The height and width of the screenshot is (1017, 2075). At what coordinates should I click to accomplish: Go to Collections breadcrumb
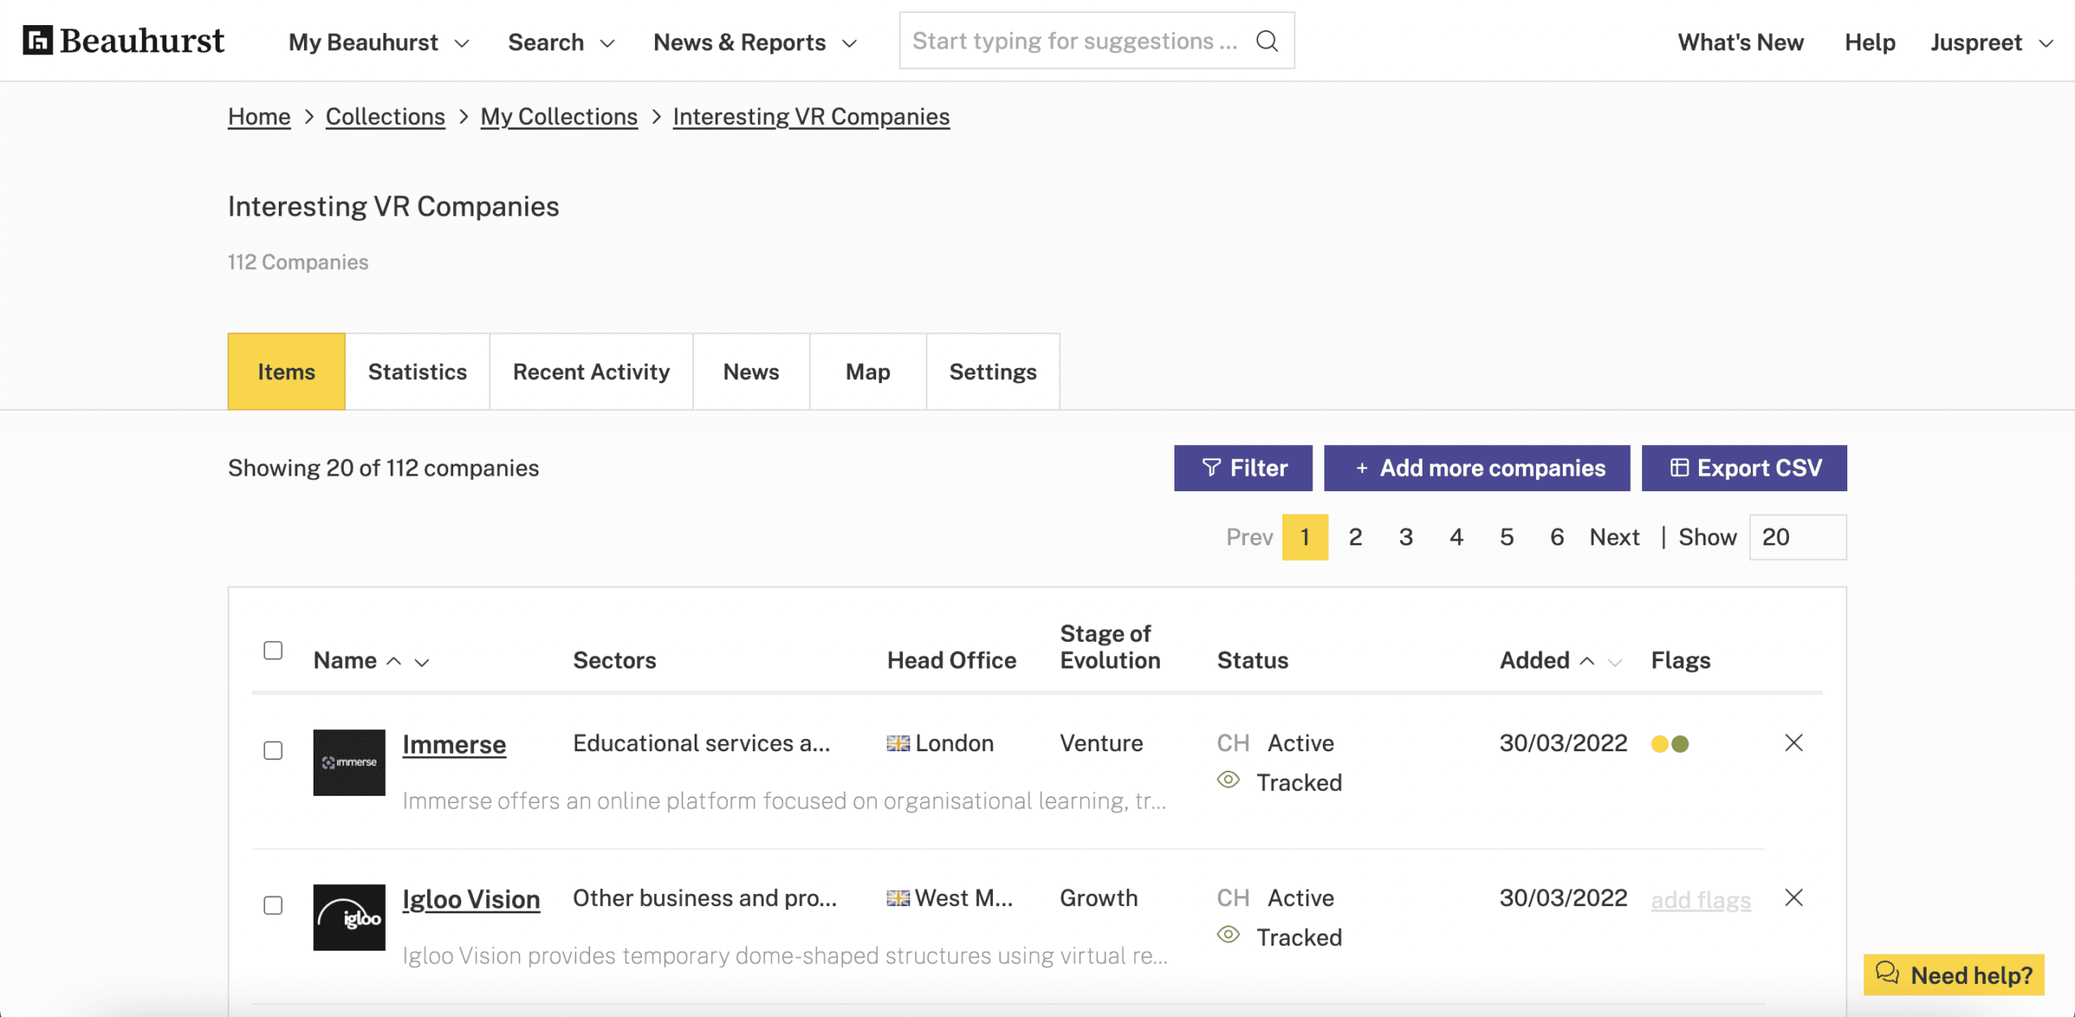point(385,116)
